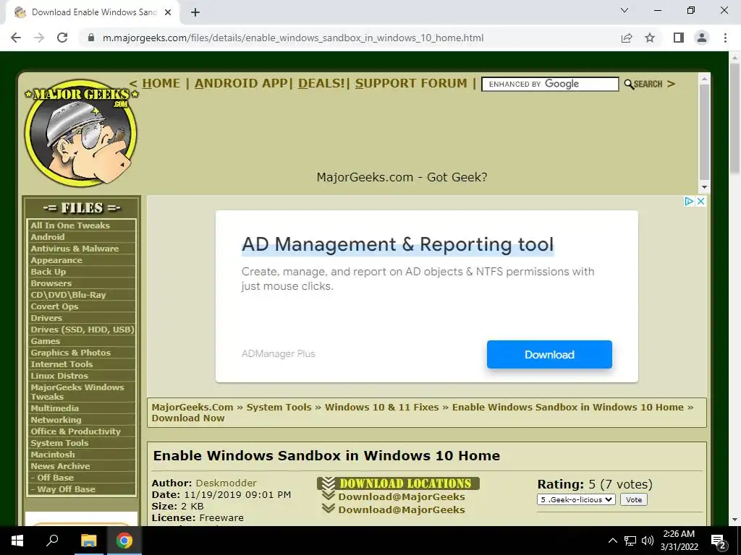Click the Google search input field
Screen dimensions: 741x555
pyautogui.click(x=550, y=84)
